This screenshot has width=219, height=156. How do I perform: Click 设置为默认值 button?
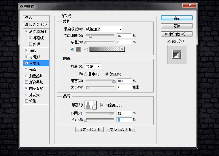(90, 130)
